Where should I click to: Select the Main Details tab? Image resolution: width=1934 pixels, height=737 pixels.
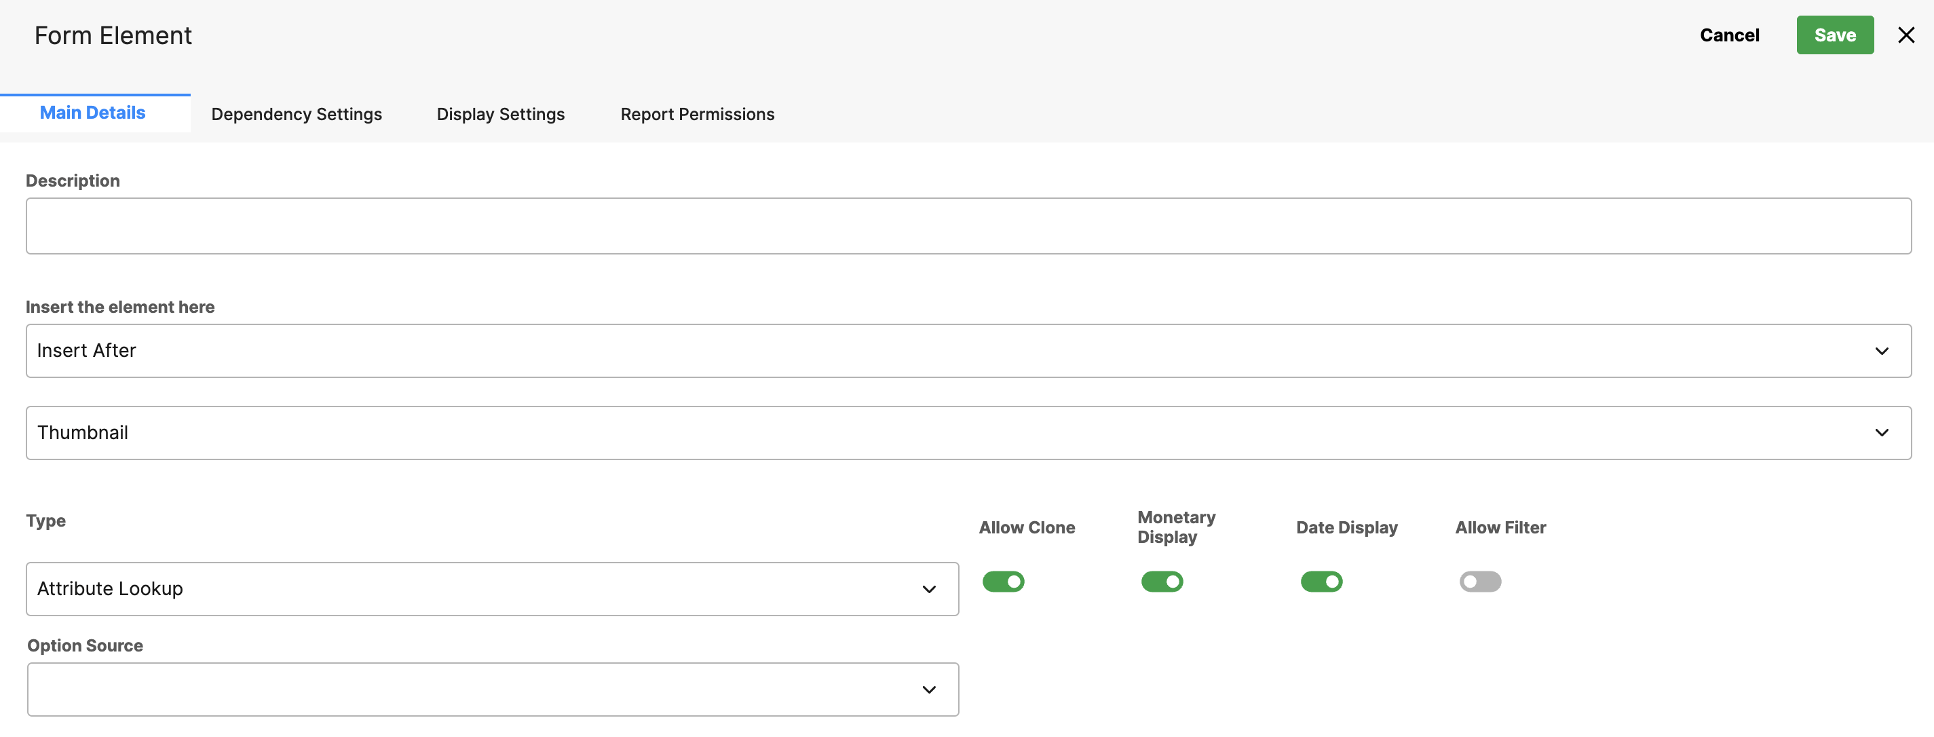point(92,113)
